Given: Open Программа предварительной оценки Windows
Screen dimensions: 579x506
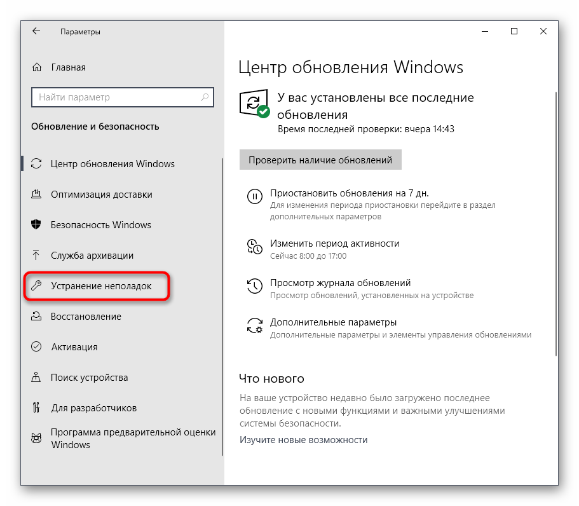Looking at the screenshot, I should point(133,439).
